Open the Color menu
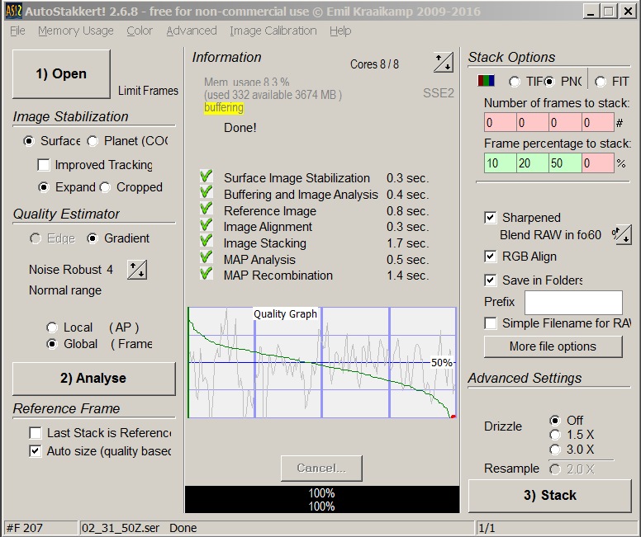Screen dimensions: 641x537 [x=140, y=31]
